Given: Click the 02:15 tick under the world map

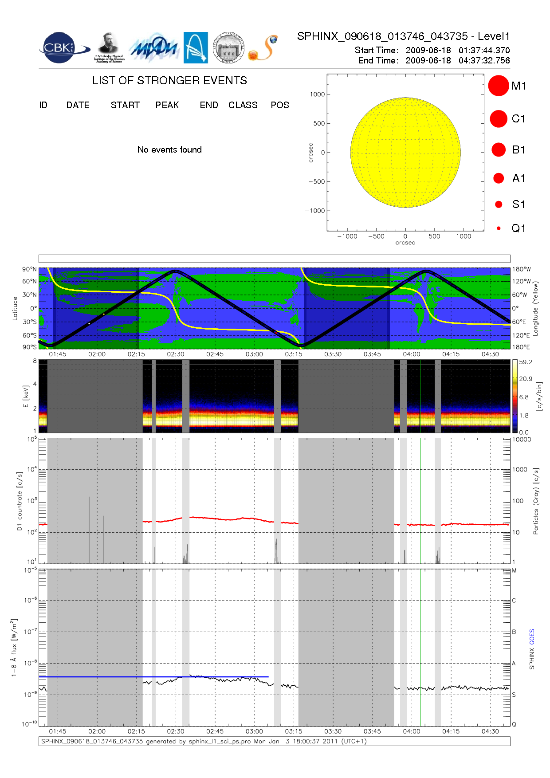Looking at the screenshot, I should coord(136,354).
